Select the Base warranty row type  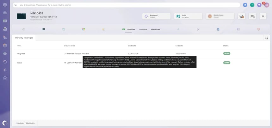[19, 63]
